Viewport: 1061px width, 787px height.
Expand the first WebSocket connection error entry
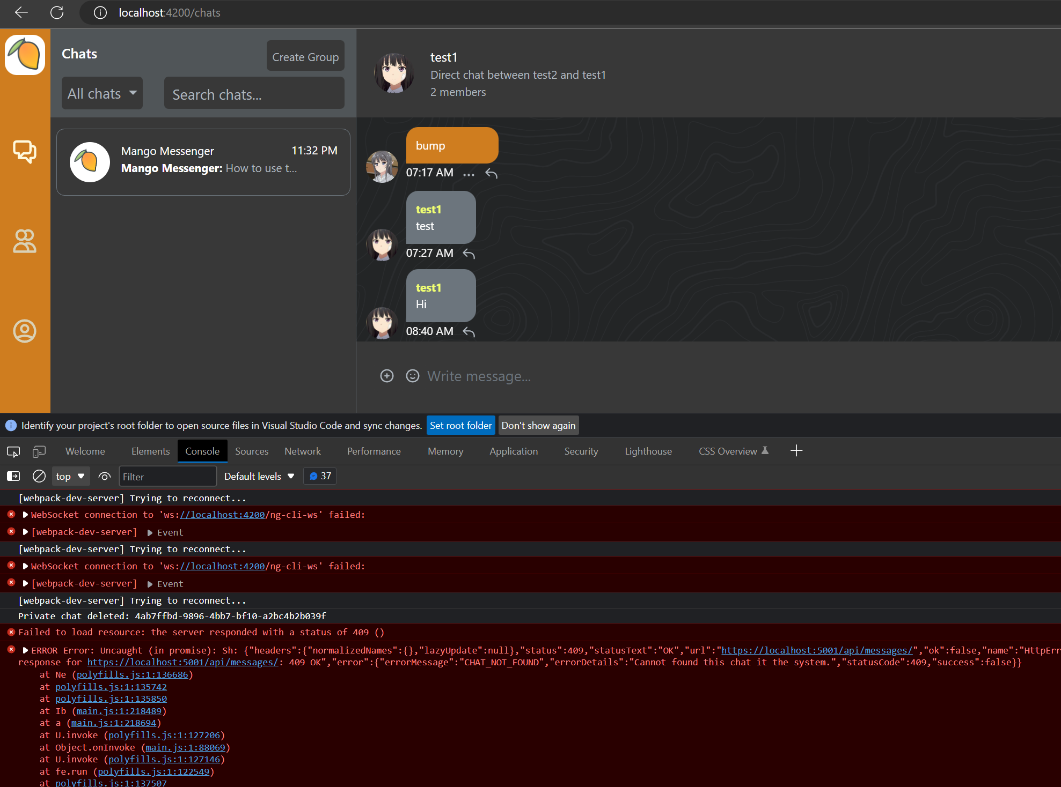pos(25,515)
